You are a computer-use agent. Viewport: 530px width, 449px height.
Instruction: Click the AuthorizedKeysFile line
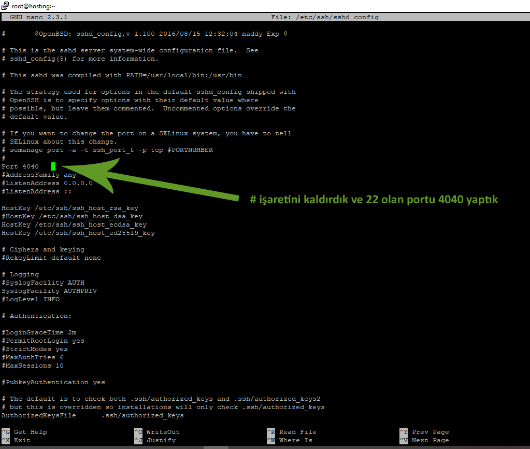[x=92, y=415]
